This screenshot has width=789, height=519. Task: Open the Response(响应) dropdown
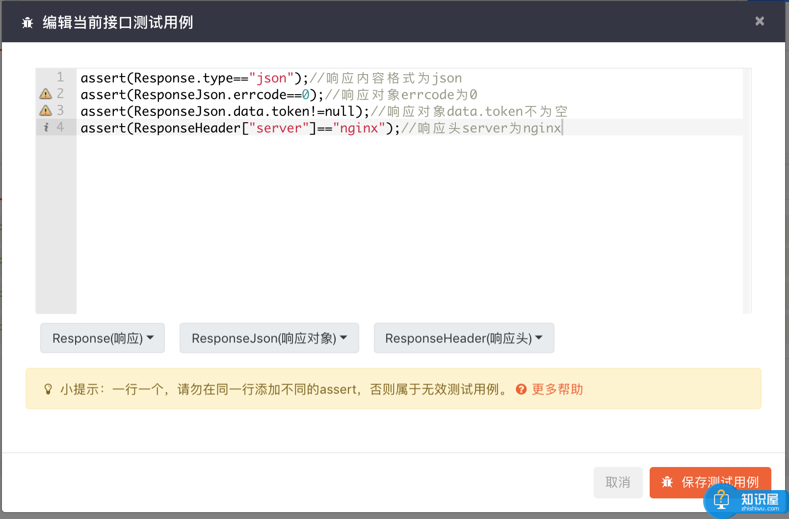103,338
